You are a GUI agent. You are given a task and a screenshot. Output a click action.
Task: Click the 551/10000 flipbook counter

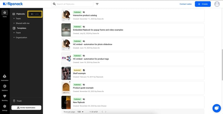tap(35, 14)
